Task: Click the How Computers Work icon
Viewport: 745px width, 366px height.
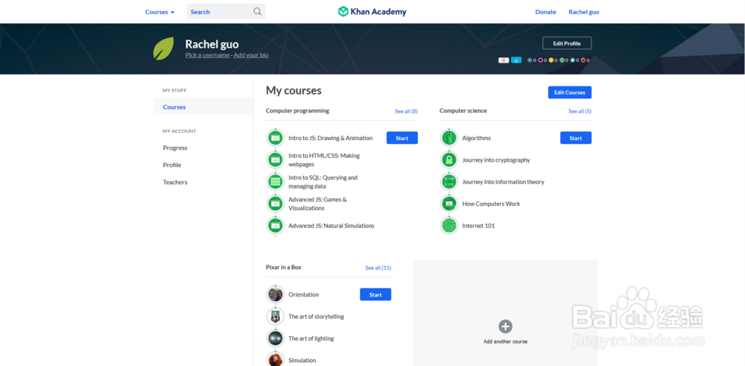Action: point(449,203)
